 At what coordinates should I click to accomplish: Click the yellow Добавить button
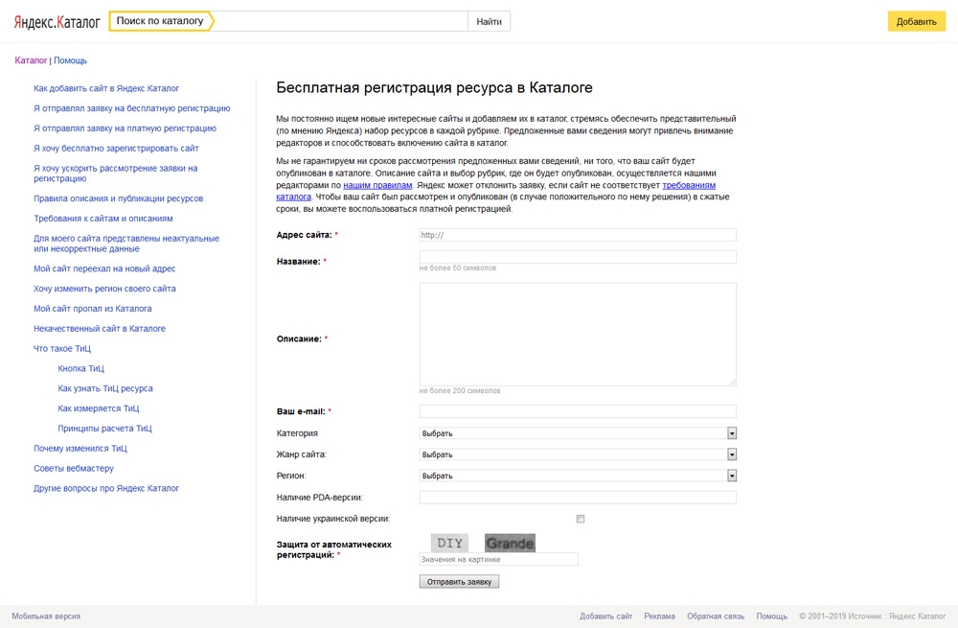click(916, 21)
